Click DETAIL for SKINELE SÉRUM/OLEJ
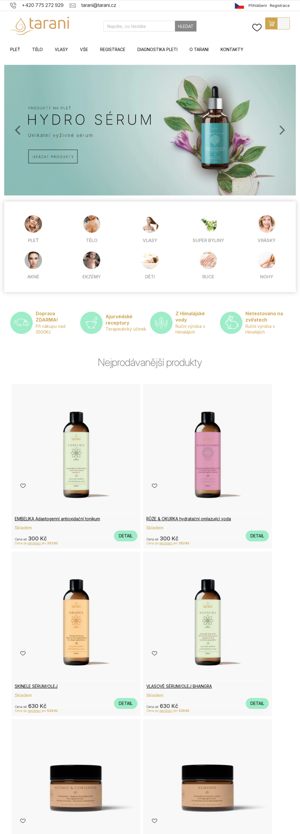Screen dimensions: 300x834 tap(126, 703)
